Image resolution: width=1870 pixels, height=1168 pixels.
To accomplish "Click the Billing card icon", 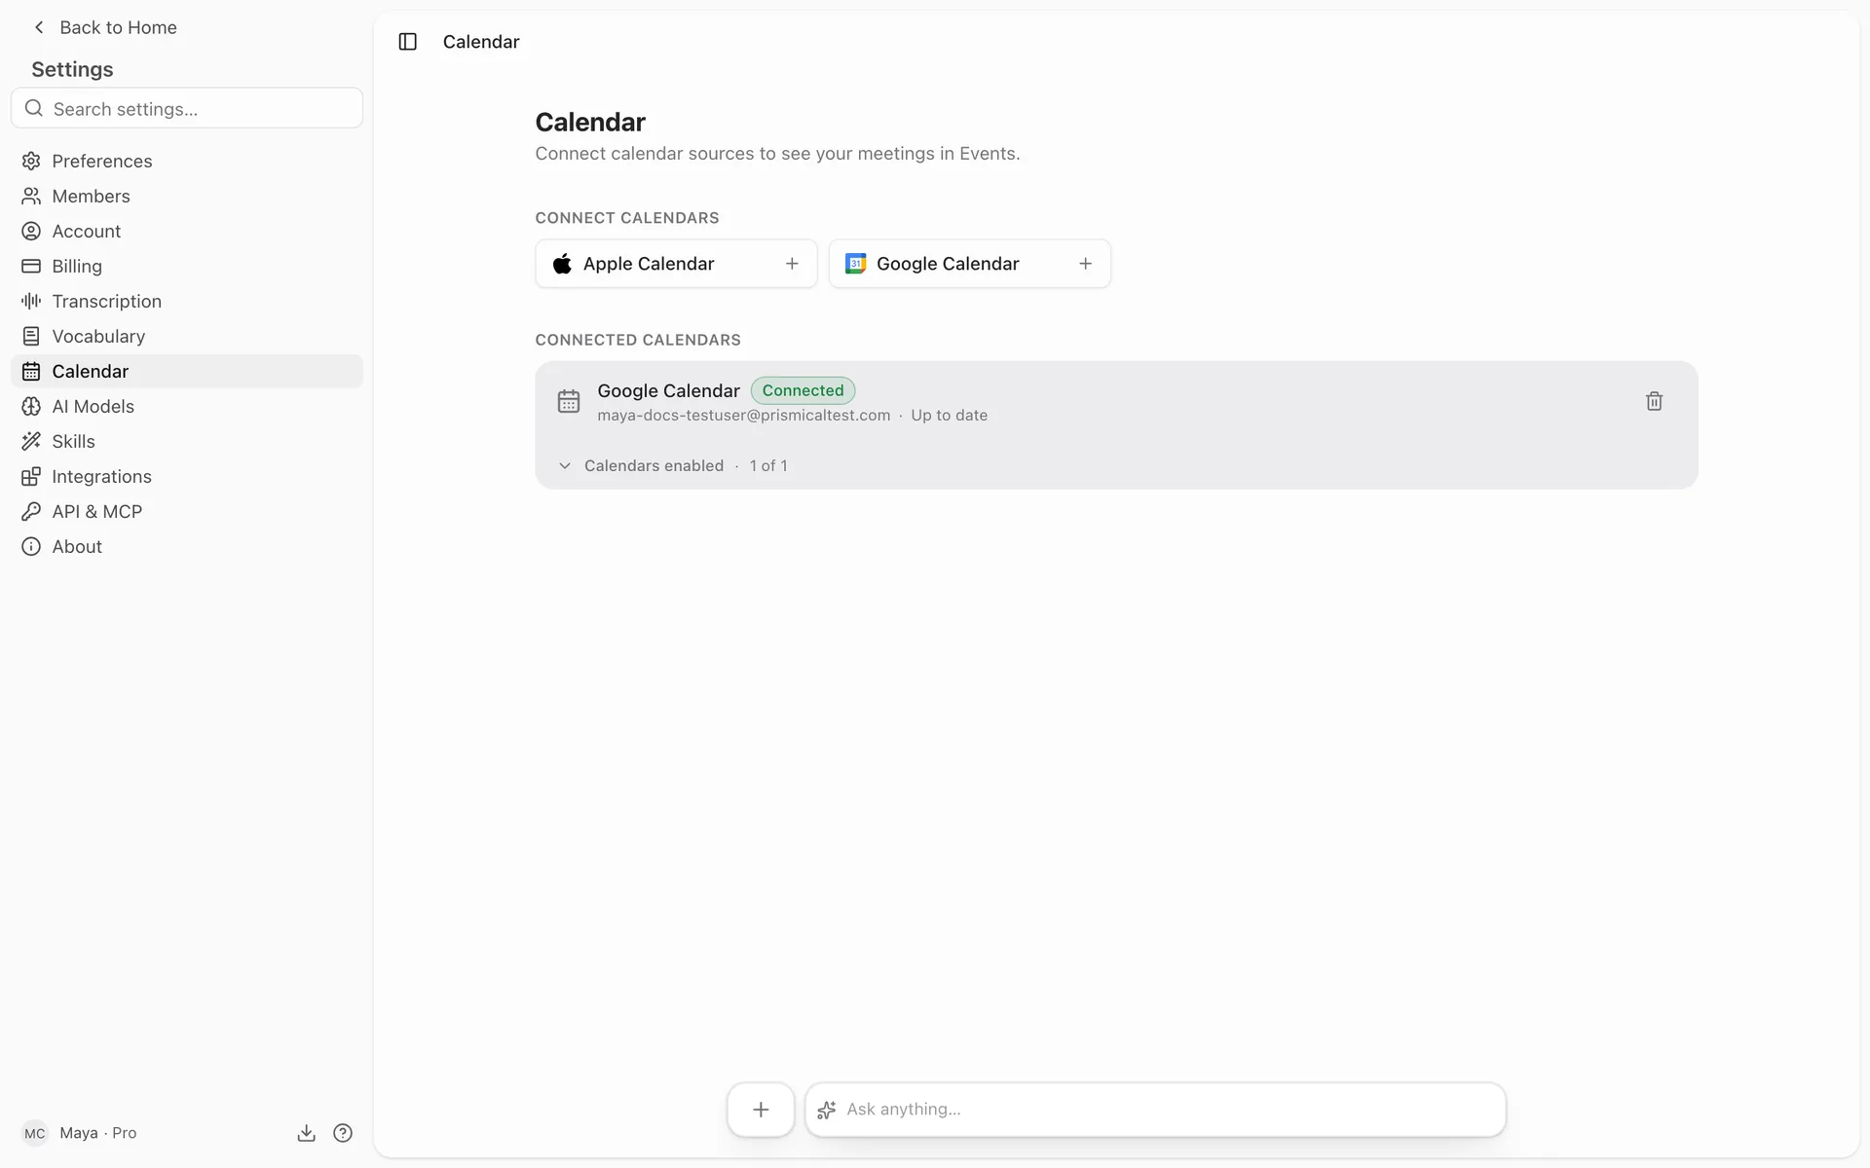I will tap(31, 266).
